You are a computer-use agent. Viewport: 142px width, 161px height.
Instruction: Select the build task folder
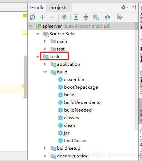coord(59,72)
